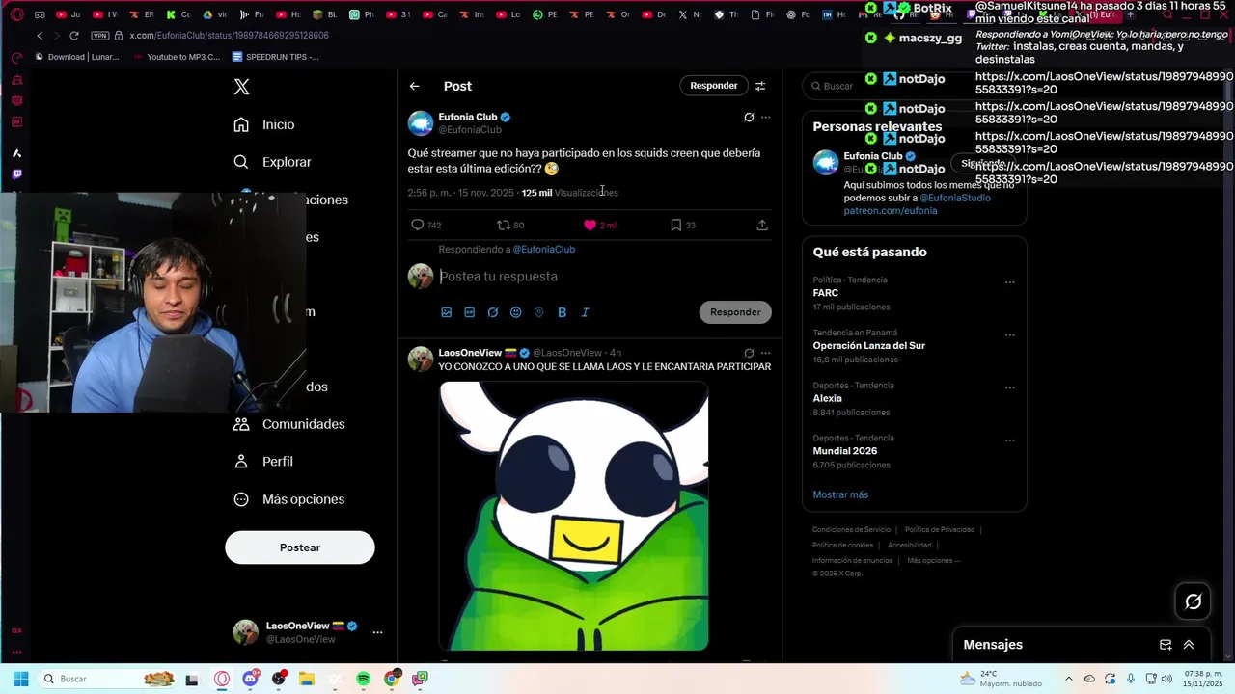This screenshot has width=1235, height=694.
Task: Open more options for FARC trend
Action: coord(1010,282)
